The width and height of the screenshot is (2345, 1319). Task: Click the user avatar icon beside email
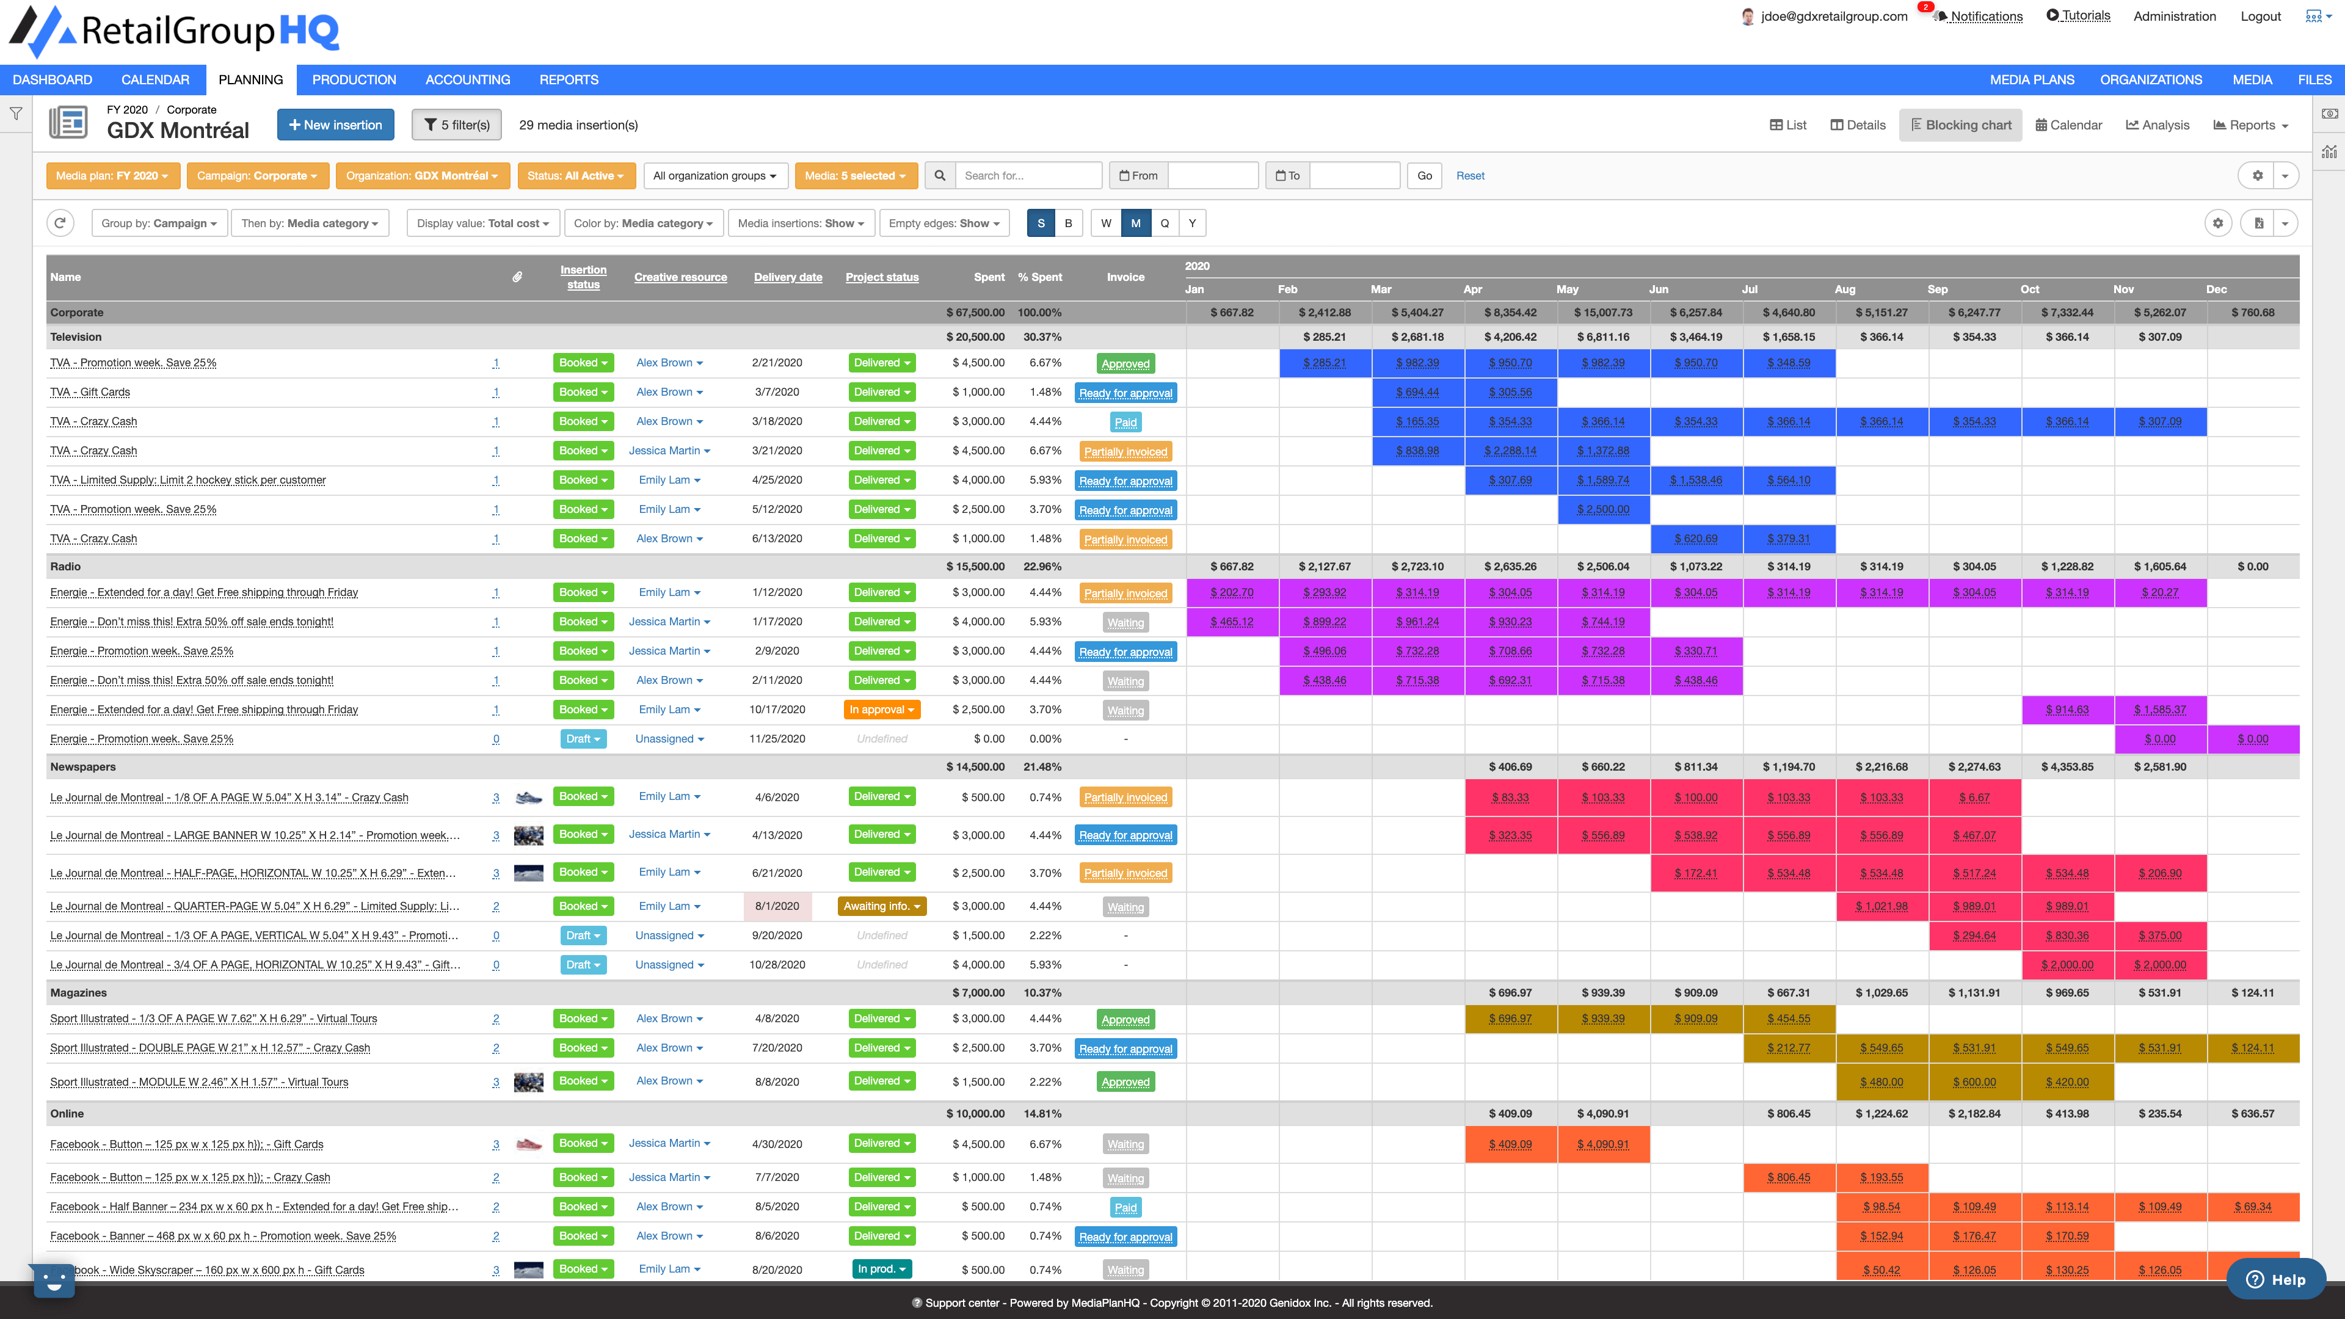tap(1747, 16)
